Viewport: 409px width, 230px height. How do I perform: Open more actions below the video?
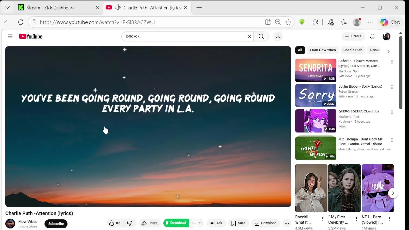click(287, 223)
